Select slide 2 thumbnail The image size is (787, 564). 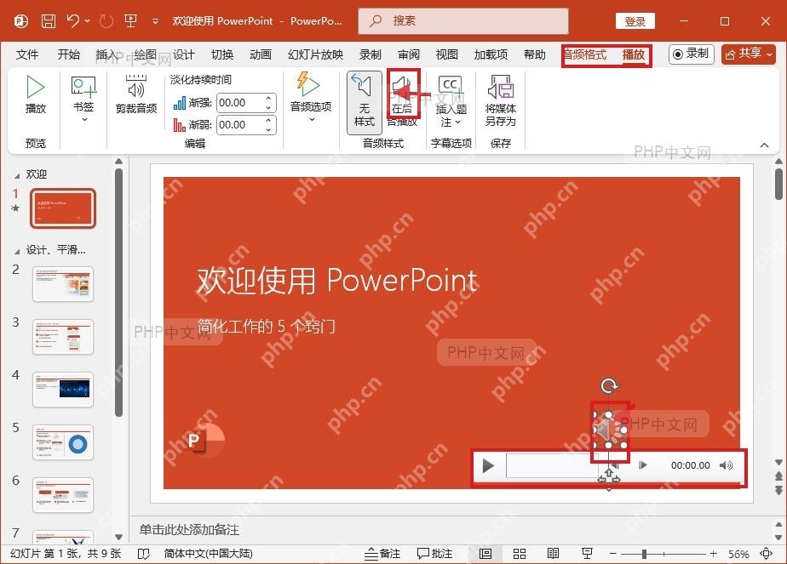(63, 284)
